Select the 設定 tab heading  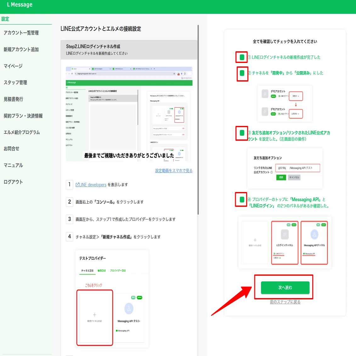coord(5,19)
